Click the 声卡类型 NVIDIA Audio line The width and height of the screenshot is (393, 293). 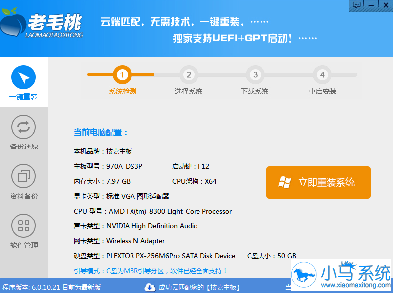point(135,226)
